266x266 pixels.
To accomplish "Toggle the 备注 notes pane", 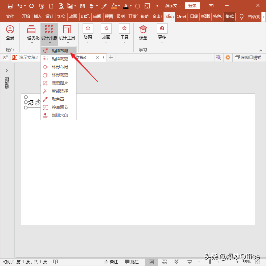I will pyautogui.click(x=111, y=262).
